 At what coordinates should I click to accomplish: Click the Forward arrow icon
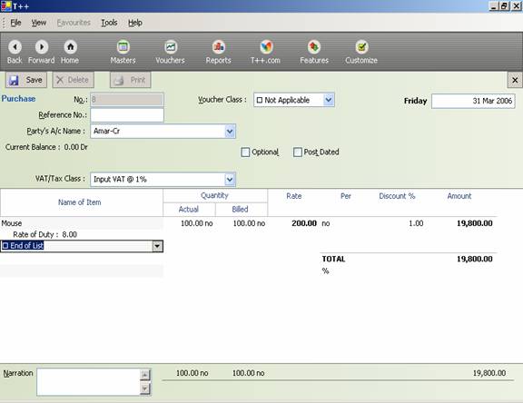pos(42,47)
